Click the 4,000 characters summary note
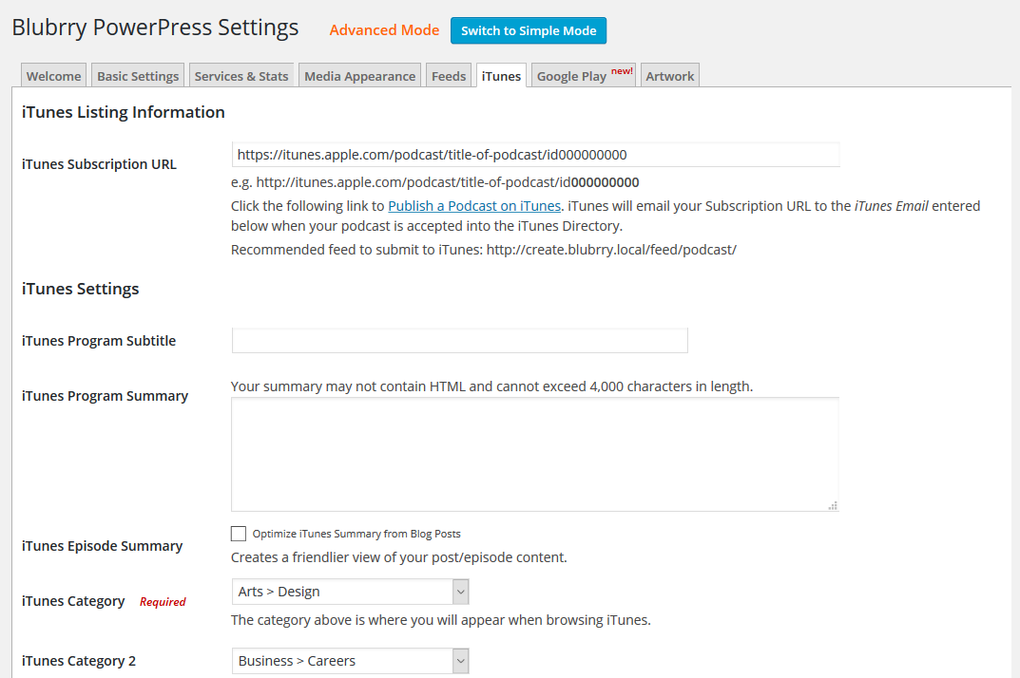This screenshot has width=1020, height=678. [491, 386]
